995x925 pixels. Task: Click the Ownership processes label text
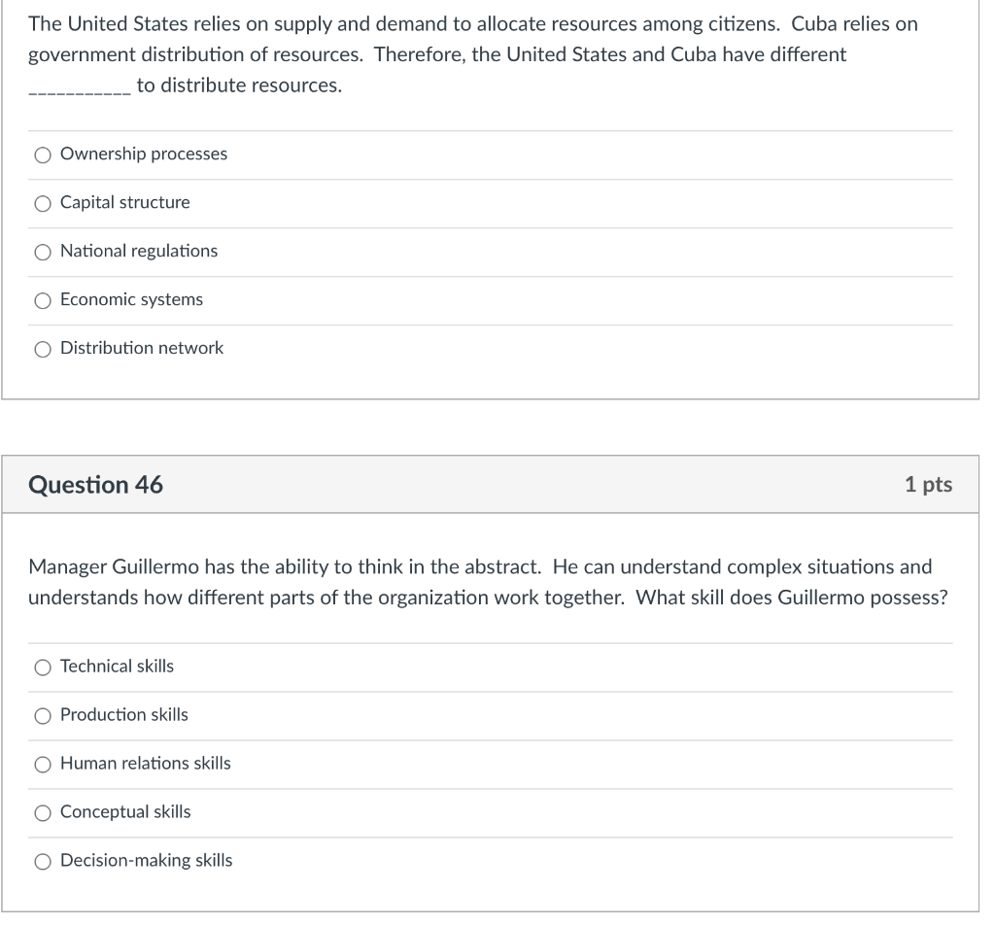pos(144,154)
